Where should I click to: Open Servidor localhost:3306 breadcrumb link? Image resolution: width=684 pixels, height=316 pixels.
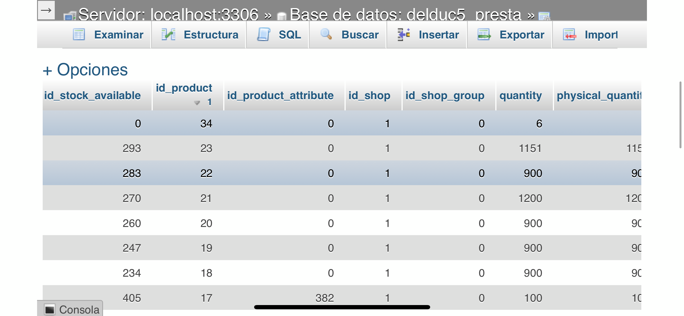168,15
